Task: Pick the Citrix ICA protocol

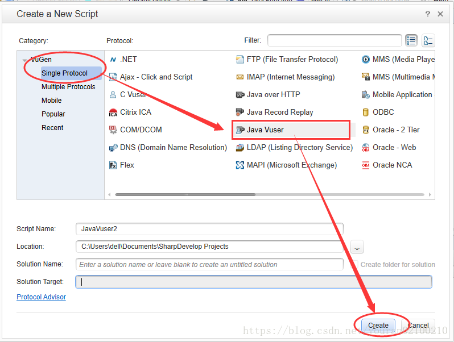Action: pyautogui.click(x=130, y=112)
